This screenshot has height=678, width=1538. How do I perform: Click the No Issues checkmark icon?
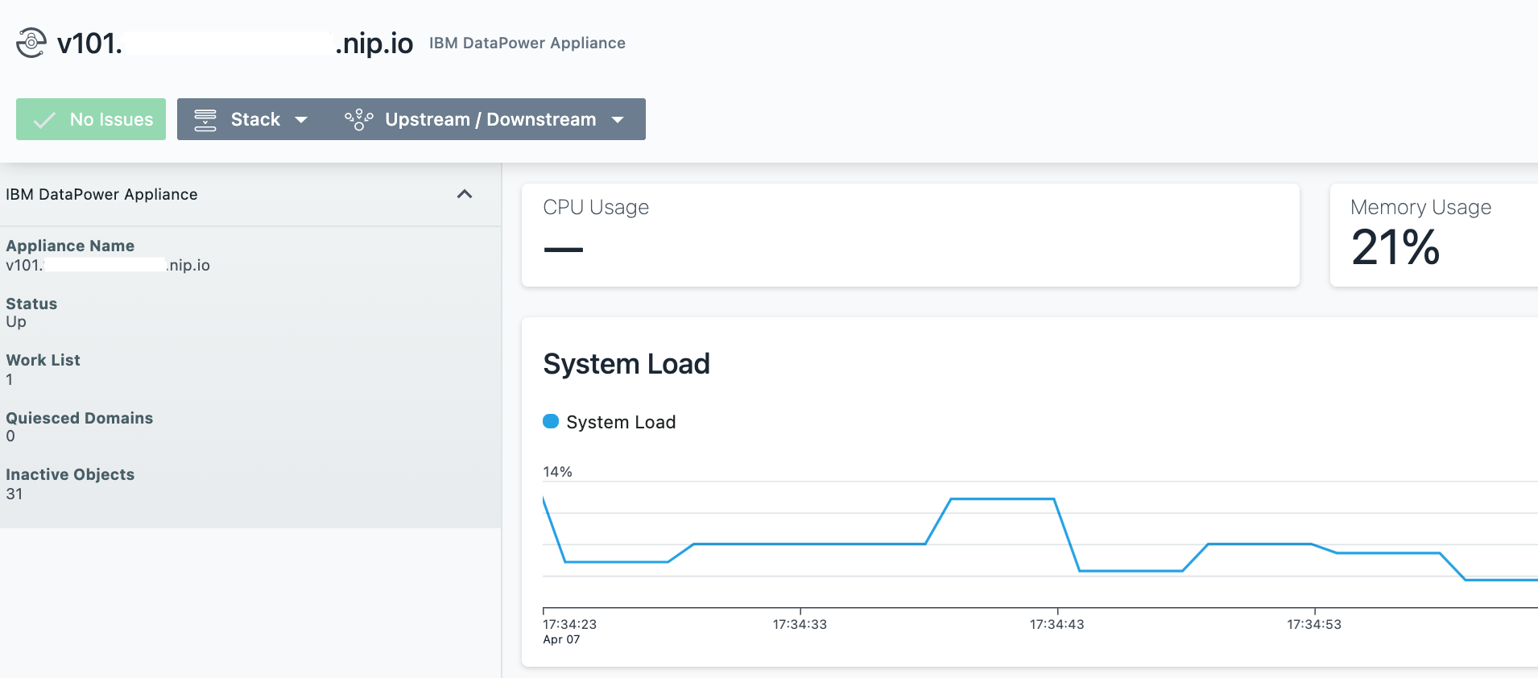pos(44,120)
